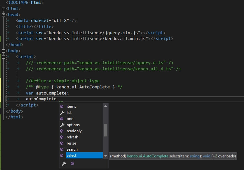This screenshot has height=170, width=244.
Task: Click the method icon next to items
Action: coord(62,106)
